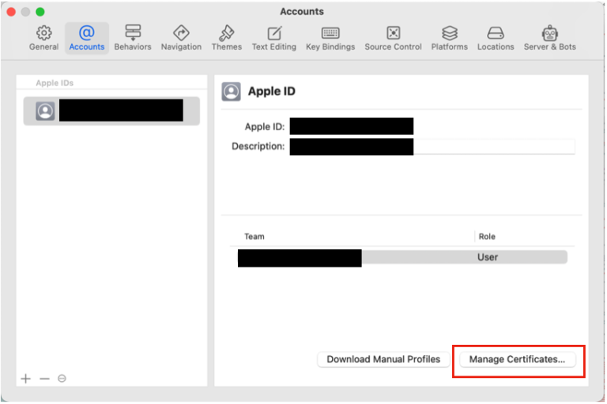Click the Role column header
The height and width of the screenshot is (404, 607).
tap(488, 237)
